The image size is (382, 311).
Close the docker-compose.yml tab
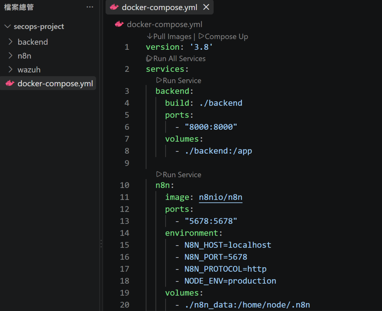(x=206, y=7)
